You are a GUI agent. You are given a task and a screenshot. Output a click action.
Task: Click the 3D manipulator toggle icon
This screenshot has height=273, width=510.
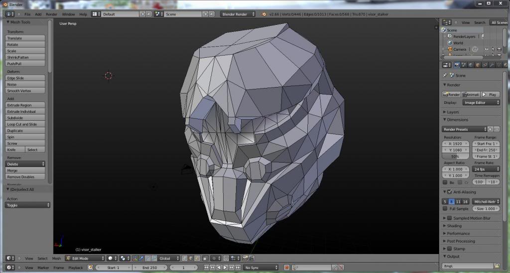click(136, 259)
